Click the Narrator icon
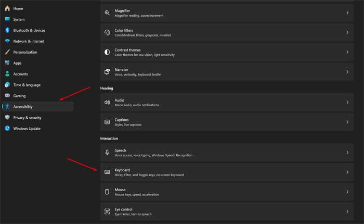364x224 pixels. coord(107,72)
